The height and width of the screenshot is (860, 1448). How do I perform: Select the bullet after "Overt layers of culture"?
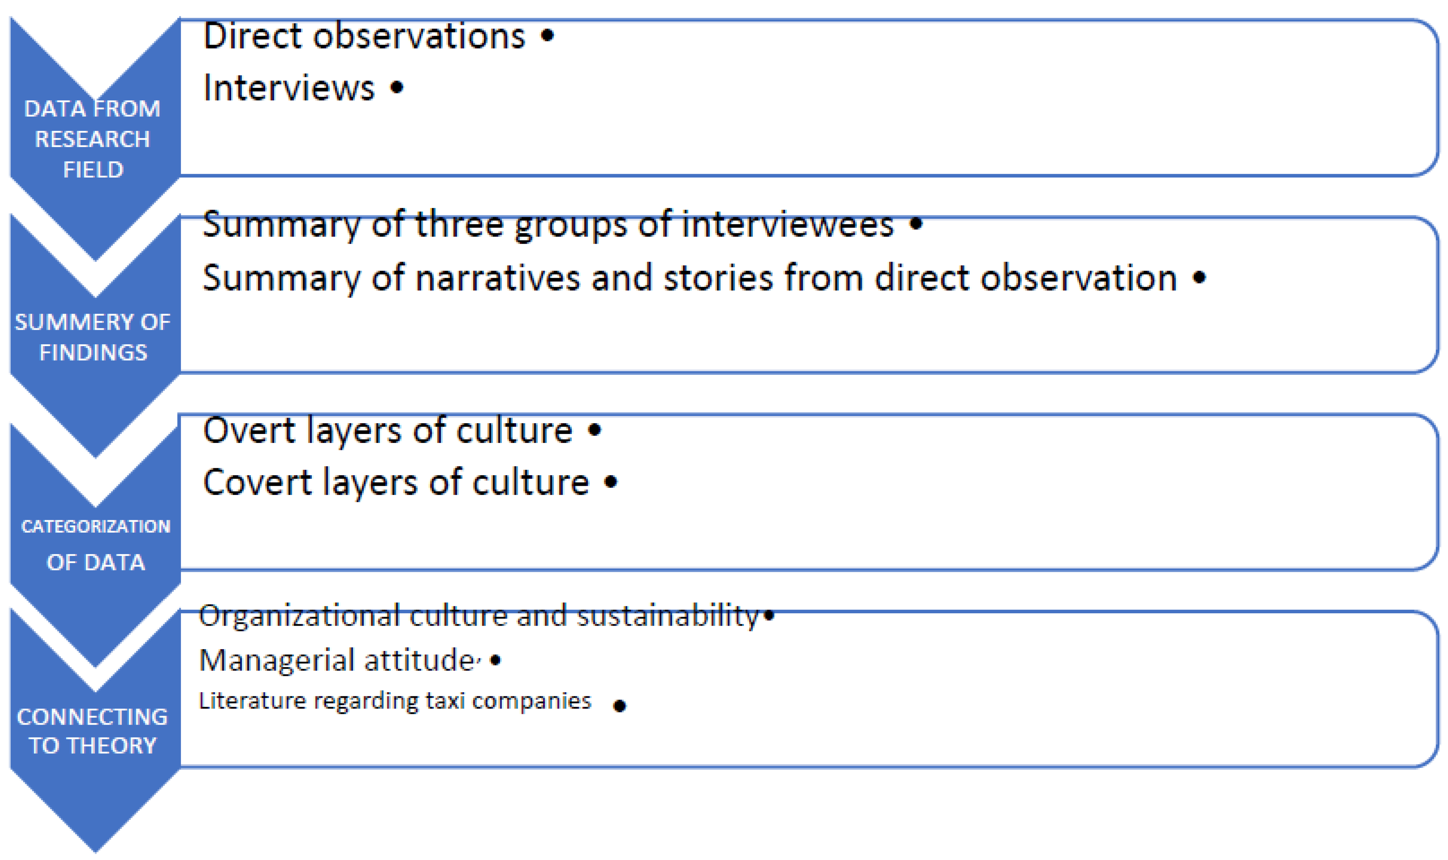[595, 431]
